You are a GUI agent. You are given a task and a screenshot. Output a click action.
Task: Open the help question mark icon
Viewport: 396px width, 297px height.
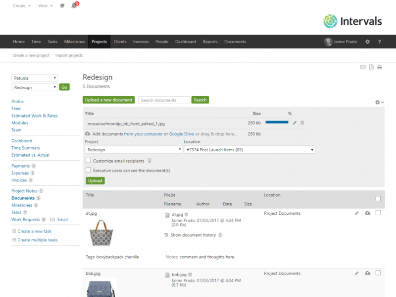[x=379, y=42]
